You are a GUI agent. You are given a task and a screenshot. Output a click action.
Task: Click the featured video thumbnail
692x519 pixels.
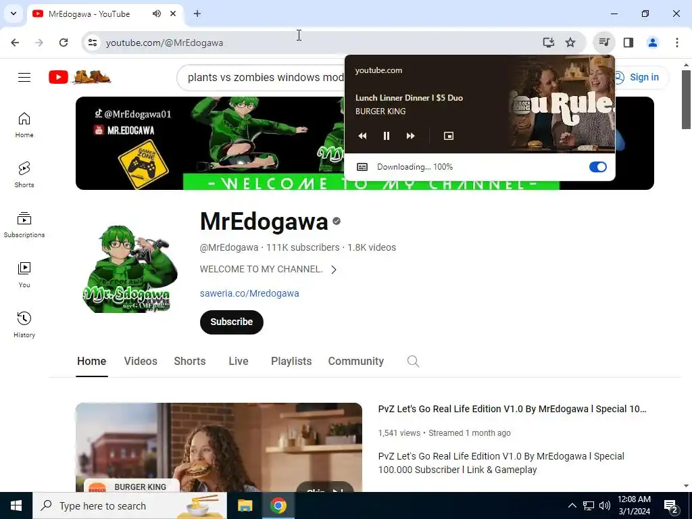(x=218, y=447)
